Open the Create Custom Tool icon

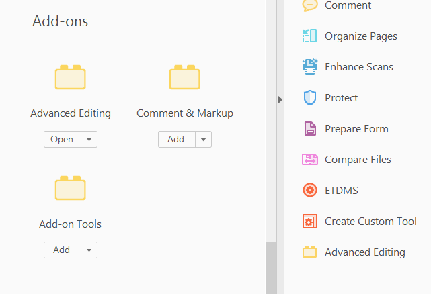(309, 222)
